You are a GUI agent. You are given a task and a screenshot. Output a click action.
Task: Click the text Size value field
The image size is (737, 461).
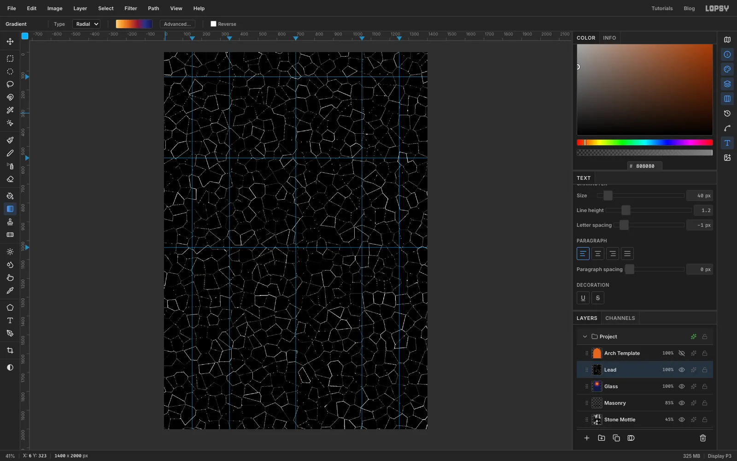[700, 195]
